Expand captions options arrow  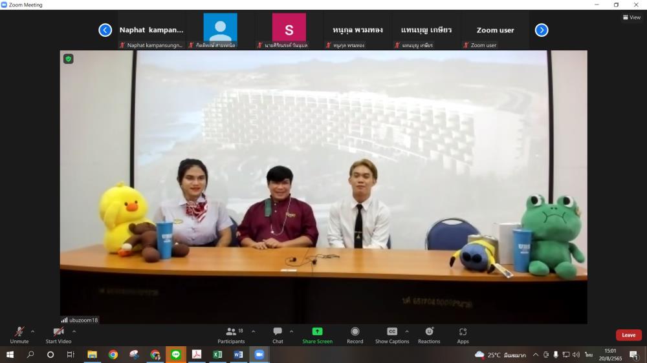(x=407, y=331)
